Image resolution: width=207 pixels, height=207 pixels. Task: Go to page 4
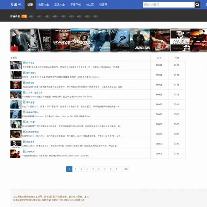pos(87,169)
